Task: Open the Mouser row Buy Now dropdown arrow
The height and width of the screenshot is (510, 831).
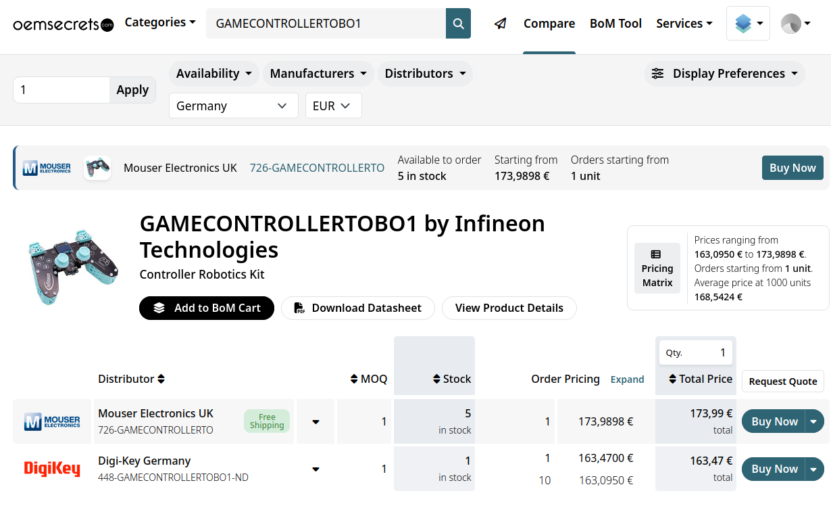Action: (x=813, y=421)
